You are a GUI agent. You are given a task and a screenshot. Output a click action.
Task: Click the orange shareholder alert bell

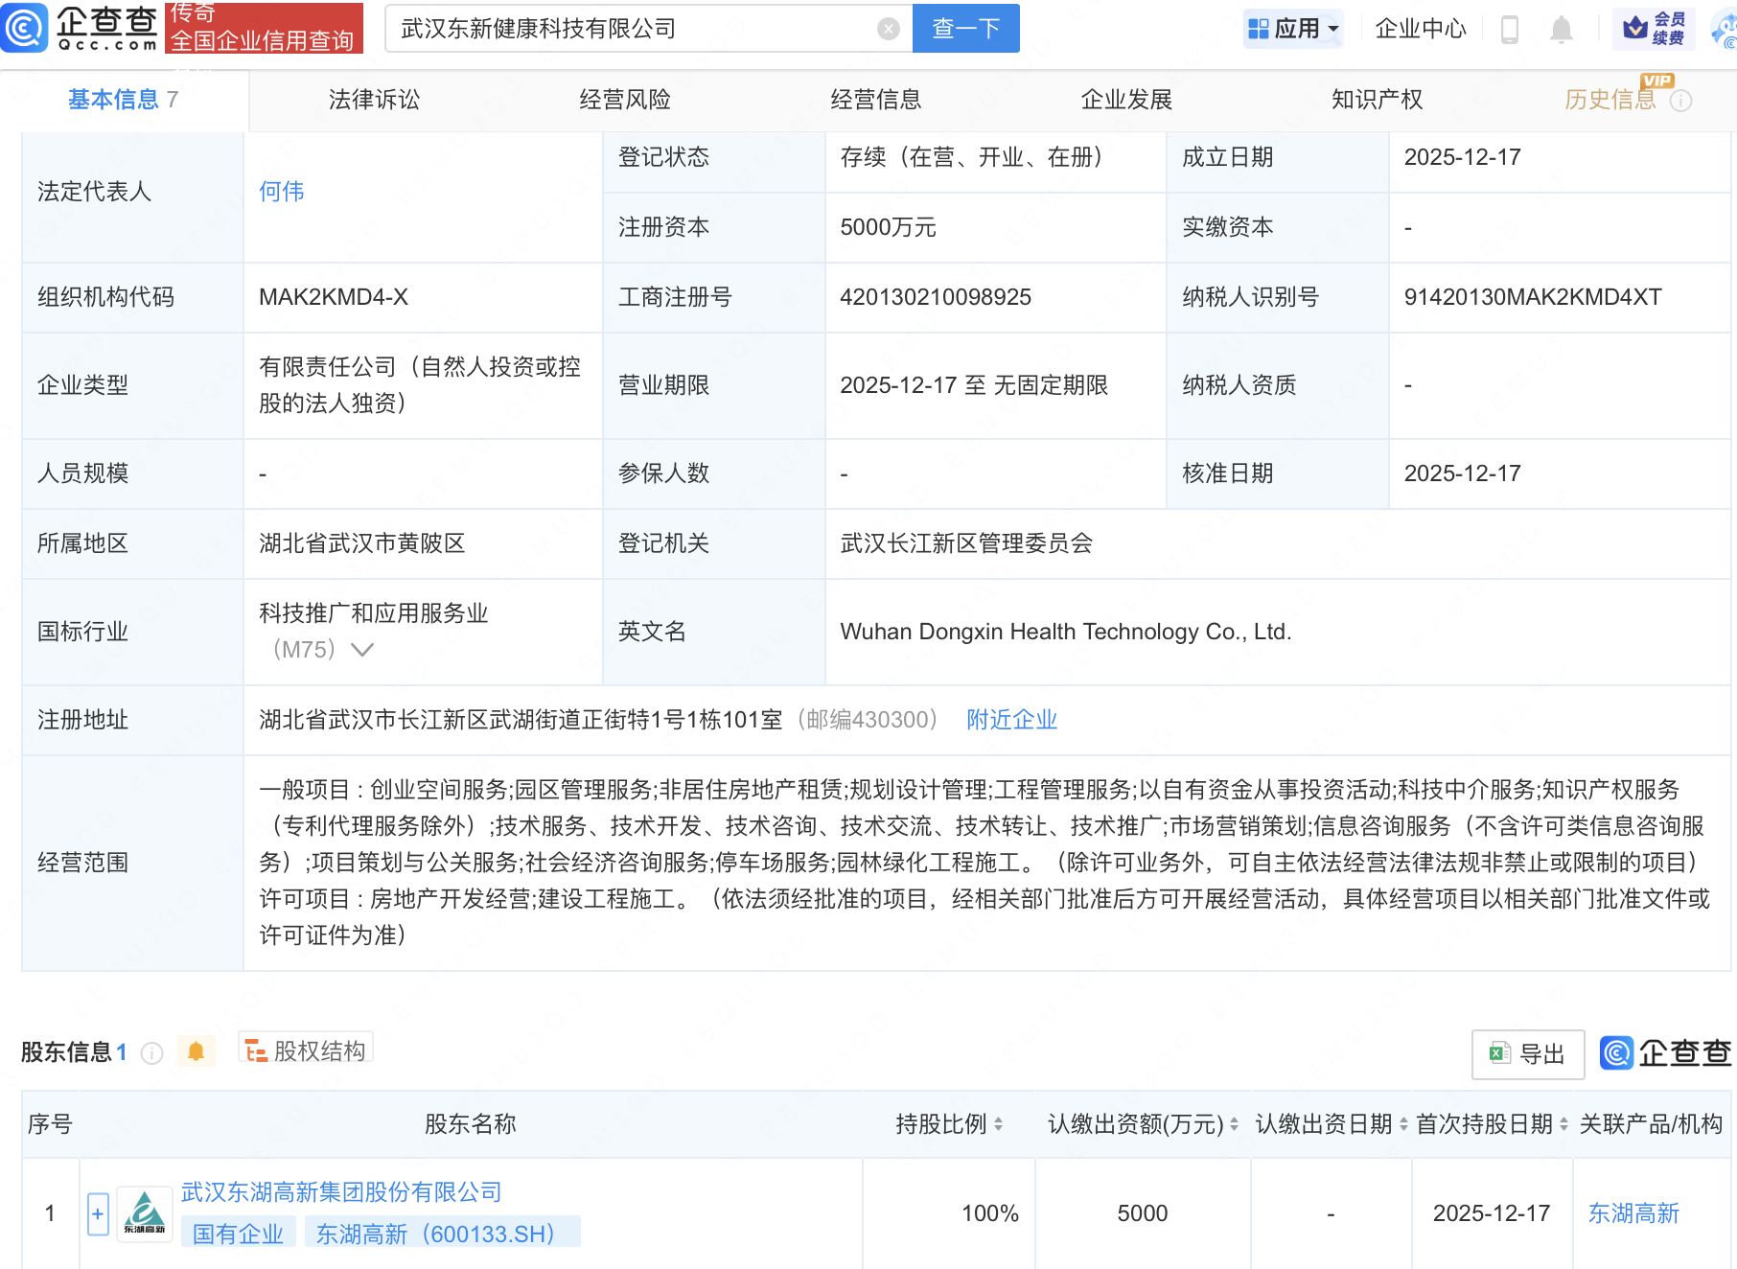tap(196, 1051)
